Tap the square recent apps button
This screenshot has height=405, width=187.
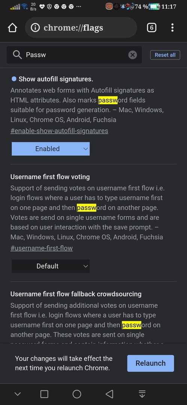pos(44,394)
